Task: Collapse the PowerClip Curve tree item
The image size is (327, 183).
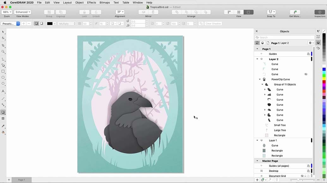Action: (260, 80)
